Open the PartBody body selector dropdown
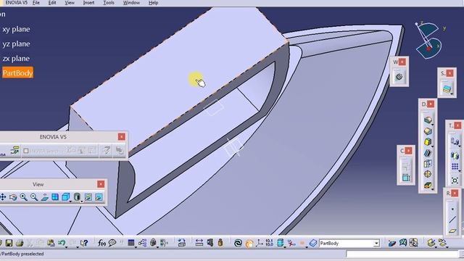The height and width of the screenshot is (261, 464). click(x=376, y=244)
